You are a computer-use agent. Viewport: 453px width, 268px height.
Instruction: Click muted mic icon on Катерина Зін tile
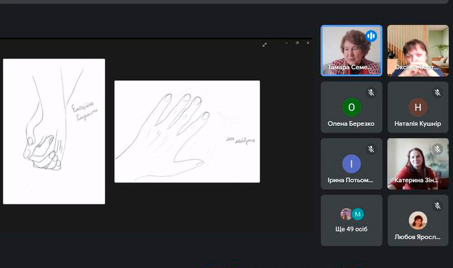[x=437, y=149]
